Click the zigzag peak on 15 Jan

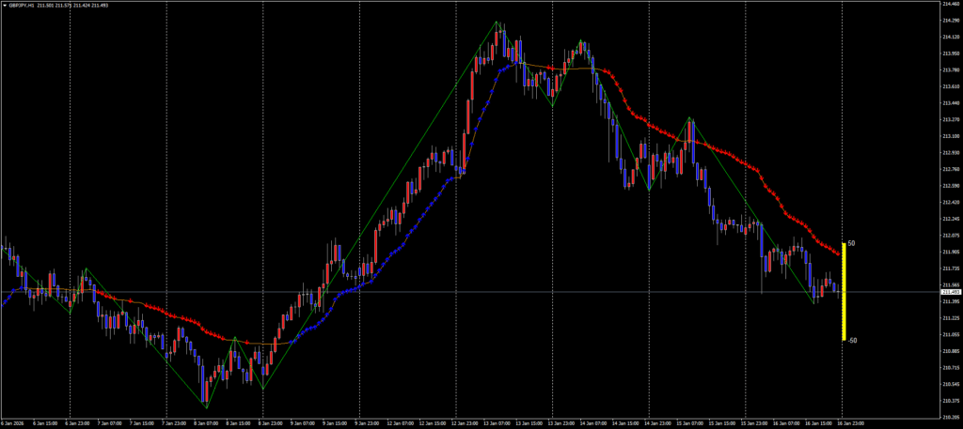691,117
